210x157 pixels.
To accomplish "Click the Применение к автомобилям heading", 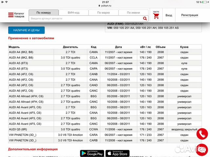I will (x=31, y=38).
